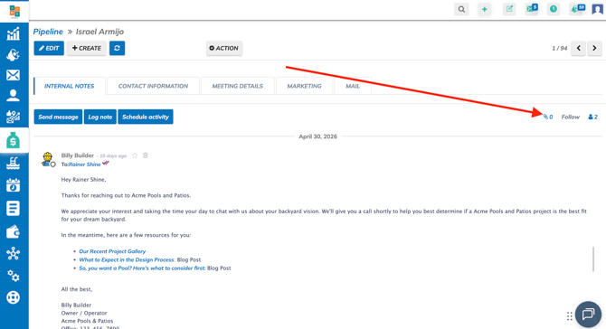606x329 pixels.
Task: Open the Action dropdown
Action: pyautogui.click(x=224, y=48)
